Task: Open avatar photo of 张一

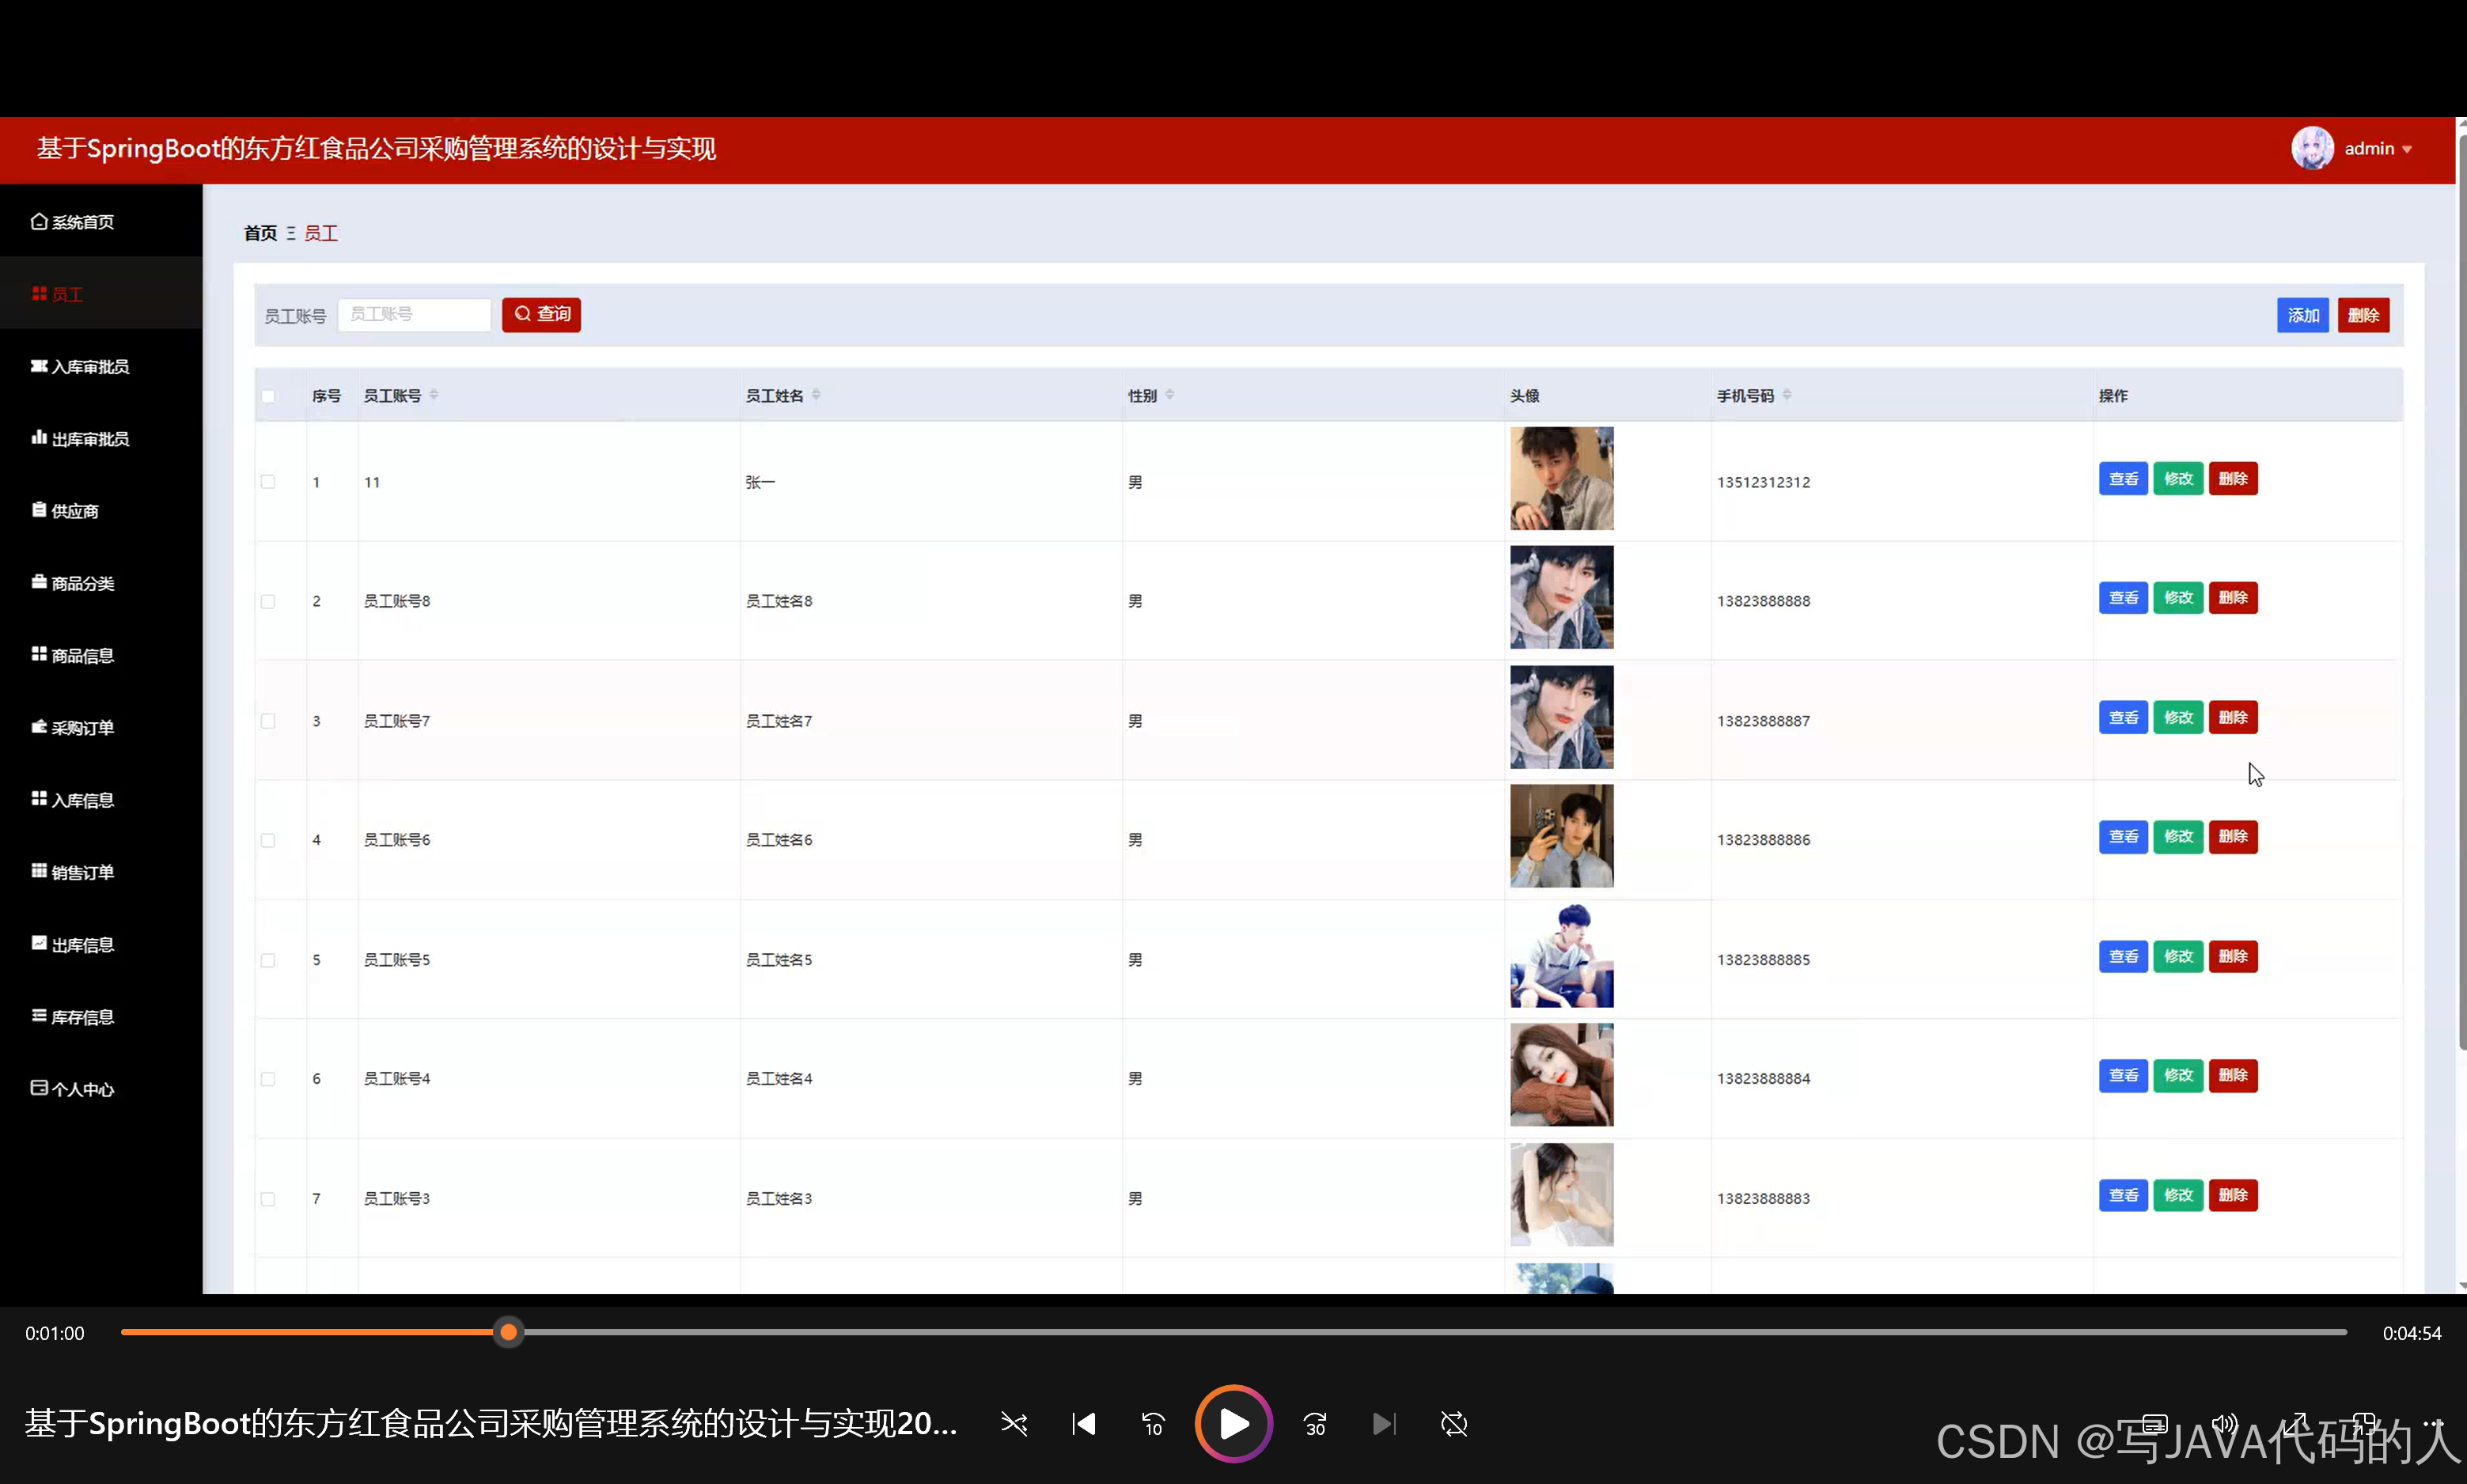Action: [1561, 478]
